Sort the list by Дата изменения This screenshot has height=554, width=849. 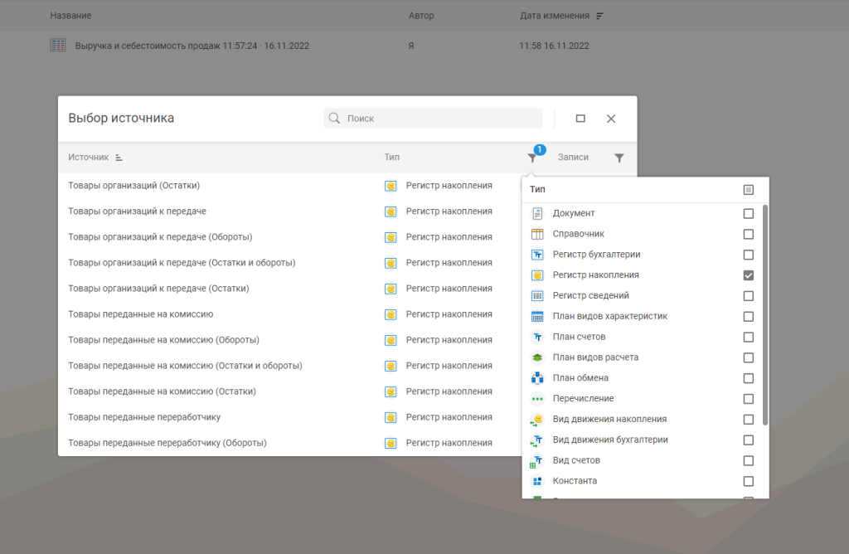click(x=554, y=16)
